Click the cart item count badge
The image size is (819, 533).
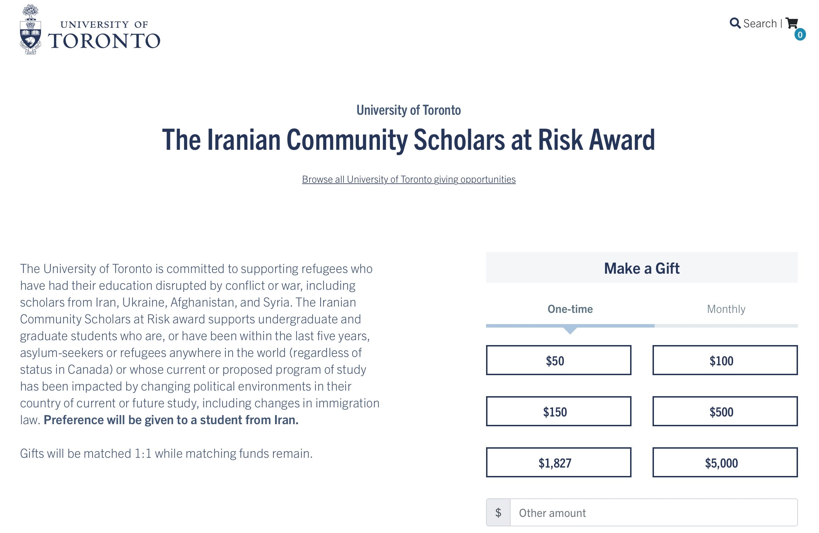click(800, 35)
